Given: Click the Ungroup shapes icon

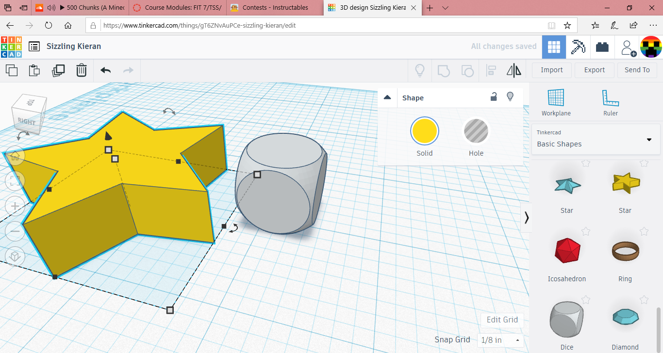Looking at the screenshot, I should [467, 71].
